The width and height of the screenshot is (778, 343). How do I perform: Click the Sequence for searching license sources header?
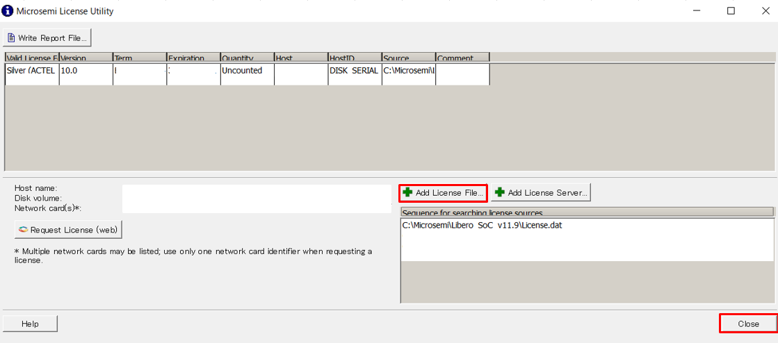click(x=587, y=212)
